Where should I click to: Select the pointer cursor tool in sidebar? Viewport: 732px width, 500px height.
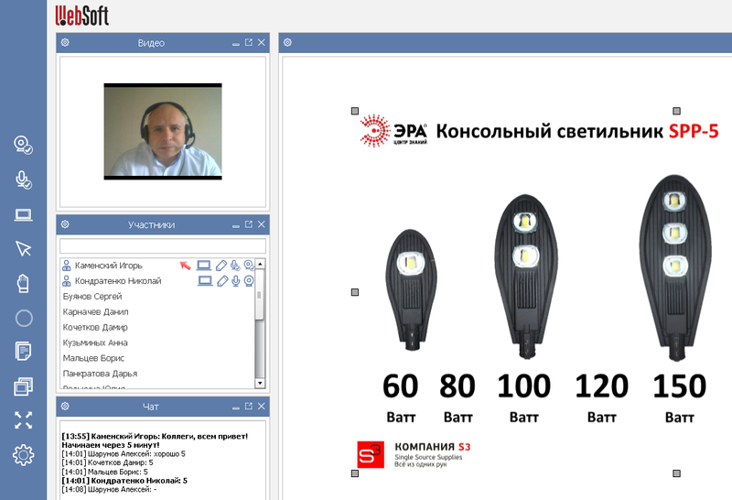[x=24, y=248]
